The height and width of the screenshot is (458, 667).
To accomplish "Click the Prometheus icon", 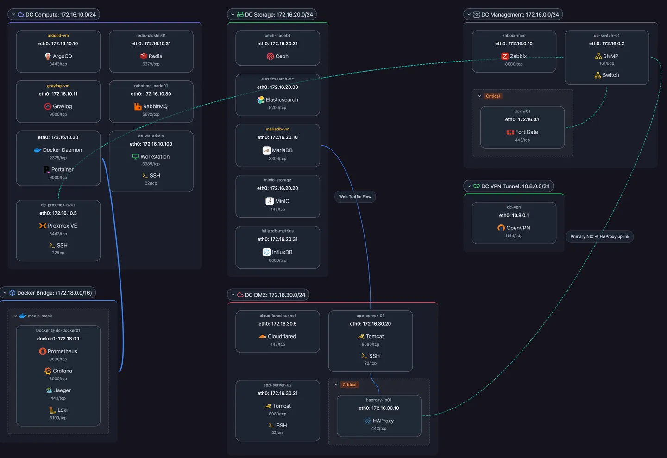I will (x=43, y=351).
